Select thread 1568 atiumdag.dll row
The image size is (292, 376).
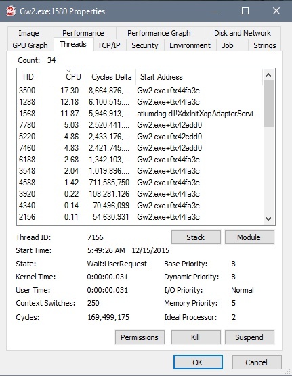tap(140, 114)
